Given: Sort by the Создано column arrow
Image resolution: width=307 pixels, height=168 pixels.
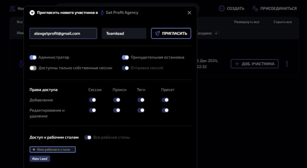Looking at the screenshot, I should (217, 33).
